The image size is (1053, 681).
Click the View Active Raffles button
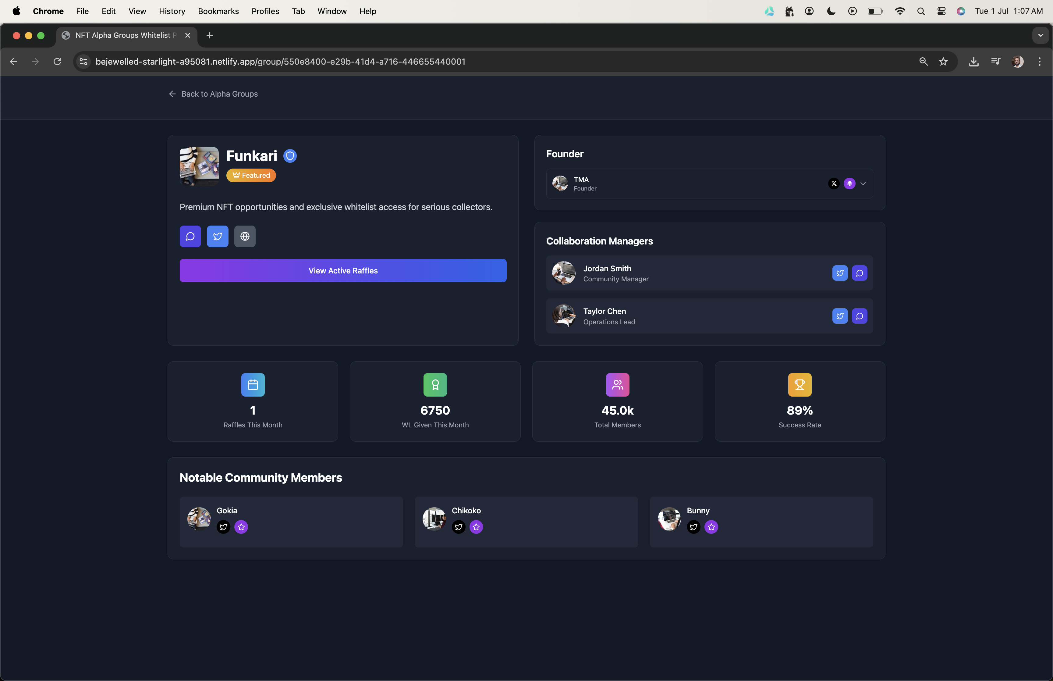click(343, 271)
